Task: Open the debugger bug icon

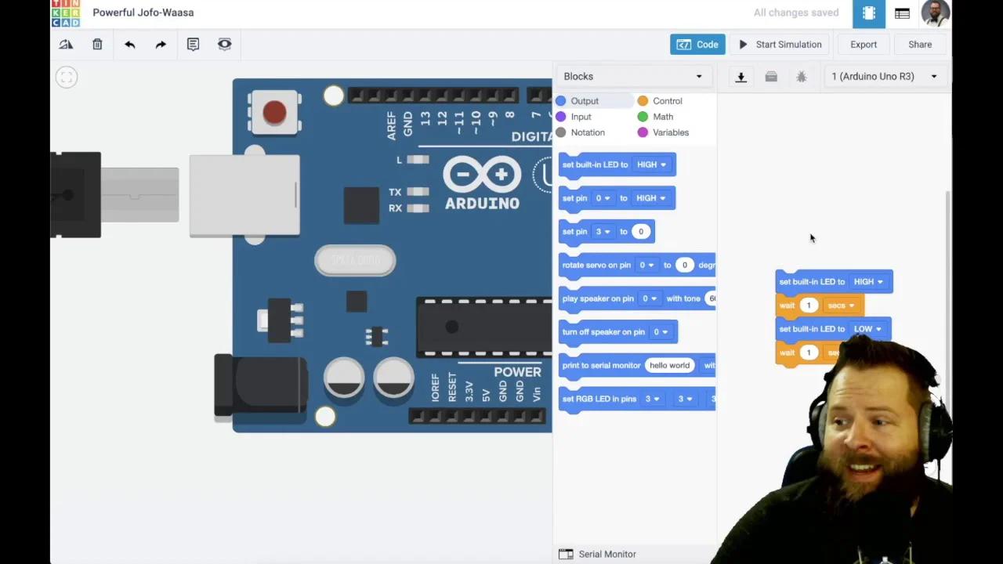Action: [x=801, y=76]
